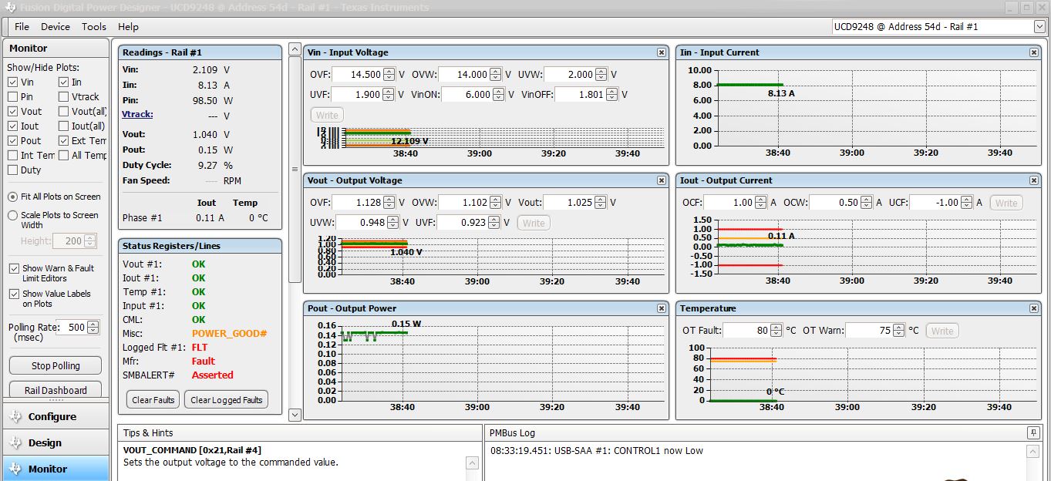
Task: Toggle Show Warn & Fault Limit Editors
Action: coord(14,268)
